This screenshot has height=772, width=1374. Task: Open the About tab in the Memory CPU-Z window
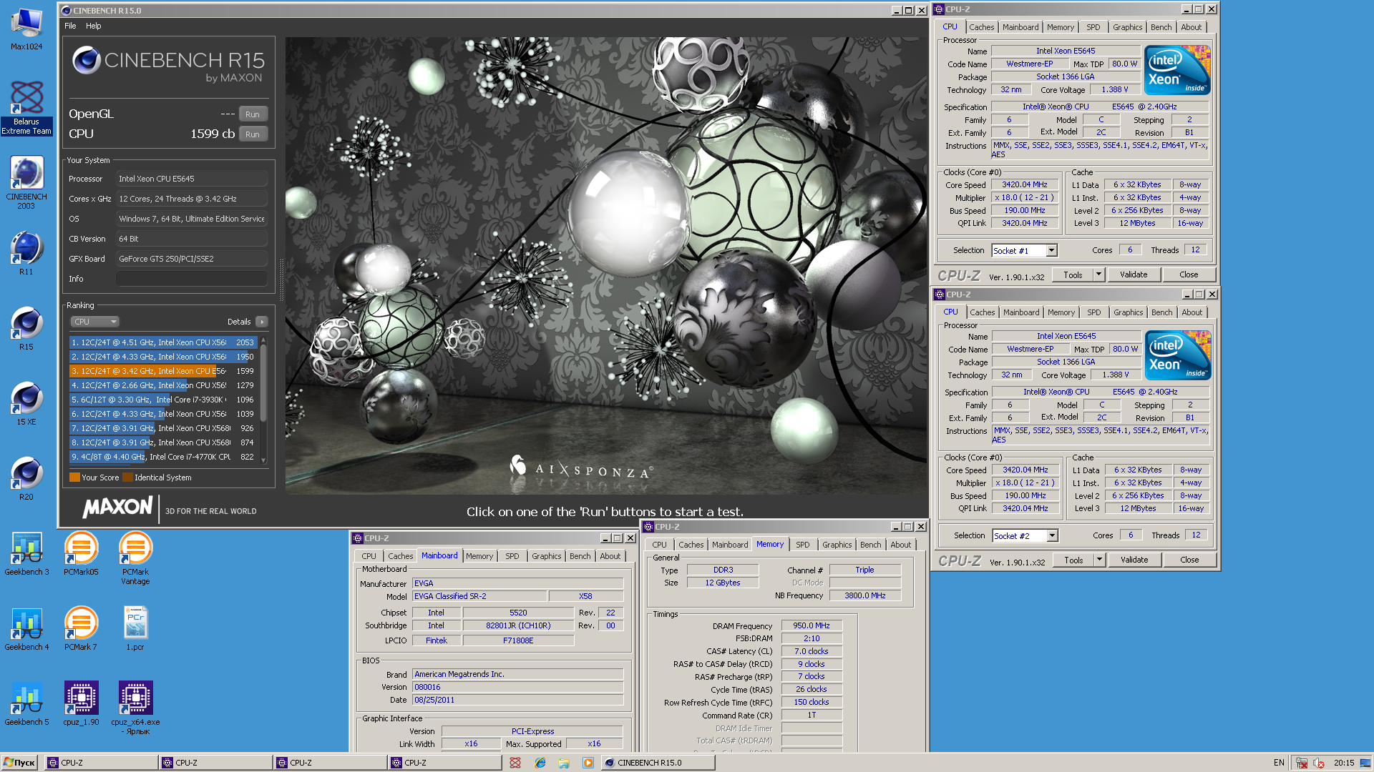pos(900,545)
